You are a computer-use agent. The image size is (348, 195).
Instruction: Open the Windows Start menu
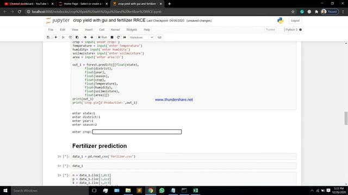click(5, 190)
